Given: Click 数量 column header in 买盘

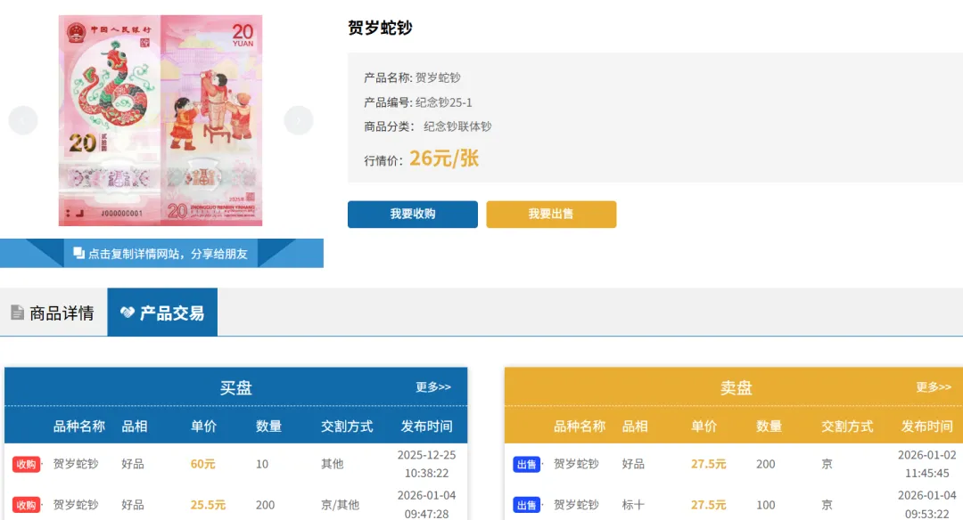Looking at the screenshot, I should click(x=268, y=427).
